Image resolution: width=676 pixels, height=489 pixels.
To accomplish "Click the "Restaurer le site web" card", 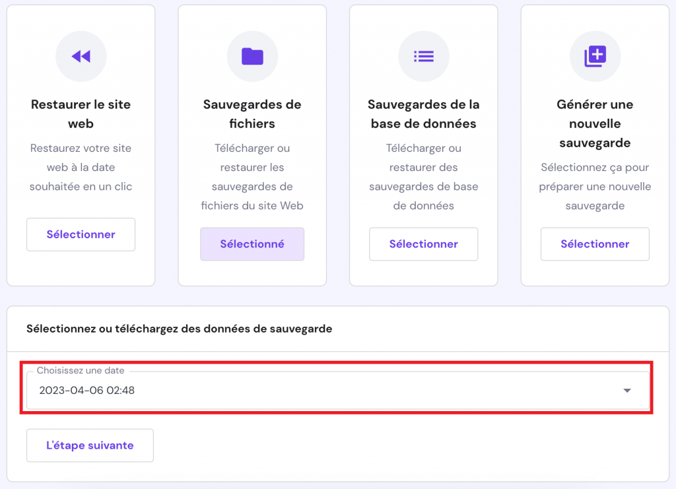I will [81, 114].
